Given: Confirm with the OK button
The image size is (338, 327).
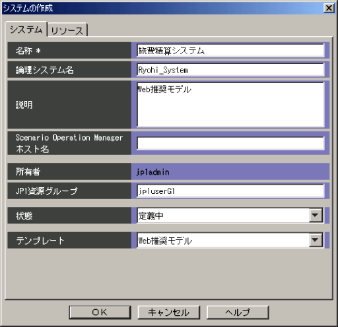Looking at the screenshot, I should tap(100, 312).
